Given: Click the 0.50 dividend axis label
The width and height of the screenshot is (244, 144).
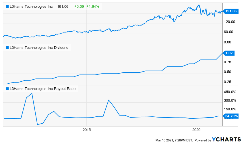Looking at the screenshot, I should click(228, 72).
